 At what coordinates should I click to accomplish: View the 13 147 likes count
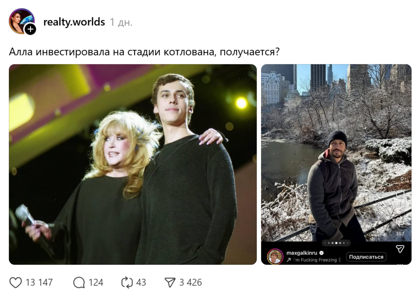click(39, 283)
